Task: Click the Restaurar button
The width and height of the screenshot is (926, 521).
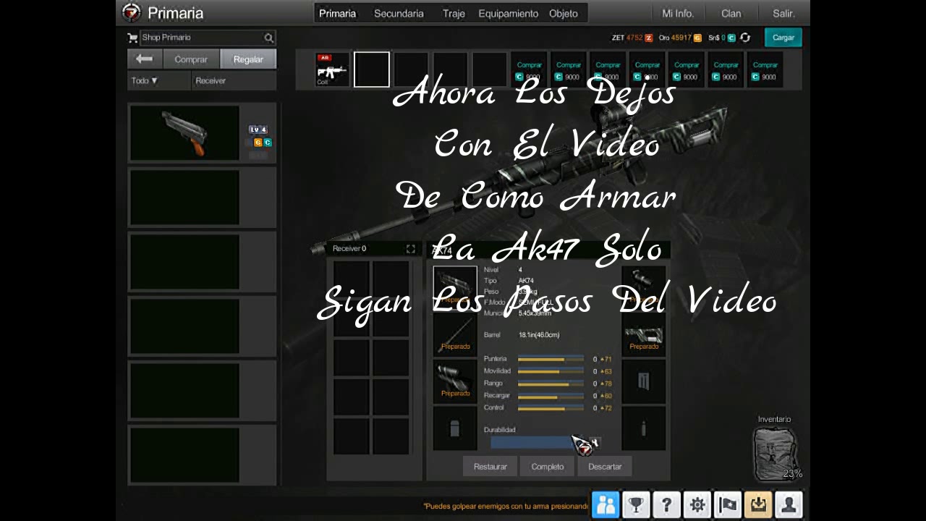Action: [490, 467]
